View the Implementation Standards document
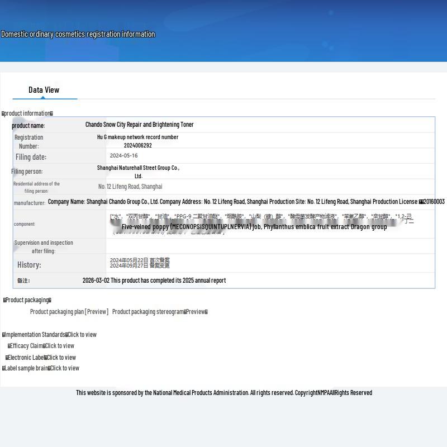 82,335
